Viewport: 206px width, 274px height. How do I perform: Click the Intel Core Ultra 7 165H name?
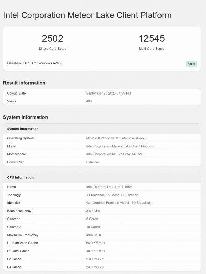tap(109, 187)
